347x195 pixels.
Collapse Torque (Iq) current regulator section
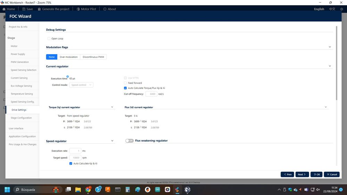(112, 107)
